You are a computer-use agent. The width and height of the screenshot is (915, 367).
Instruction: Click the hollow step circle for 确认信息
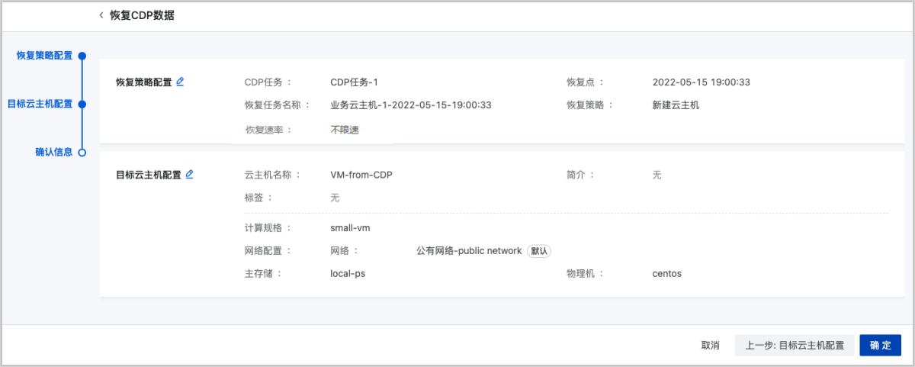point(82,153)
